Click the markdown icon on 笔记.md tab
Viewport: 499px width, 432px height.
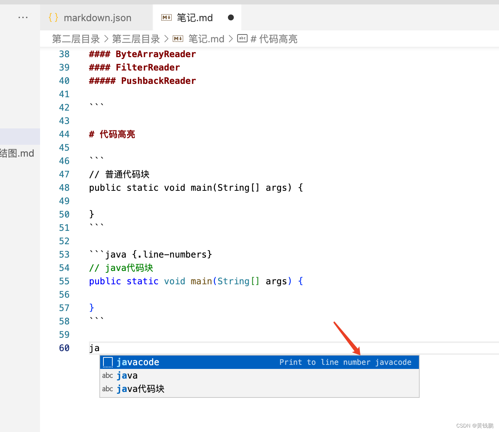point(166,17)
